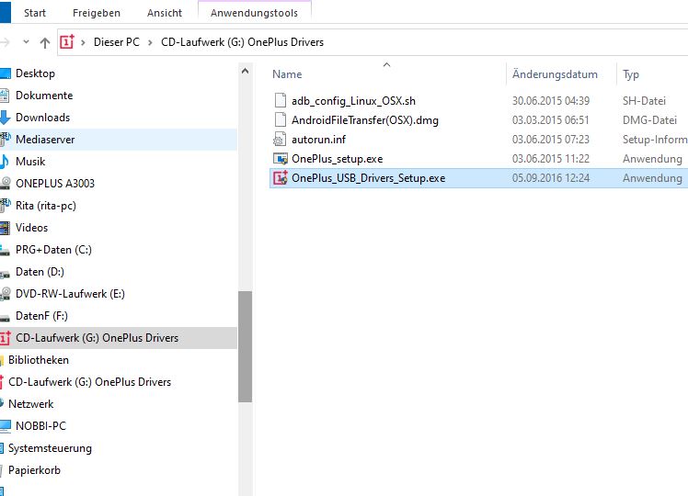Open Daten (D:) drive
The height and width of the screenshot is (496, 688).
(40, 272)
